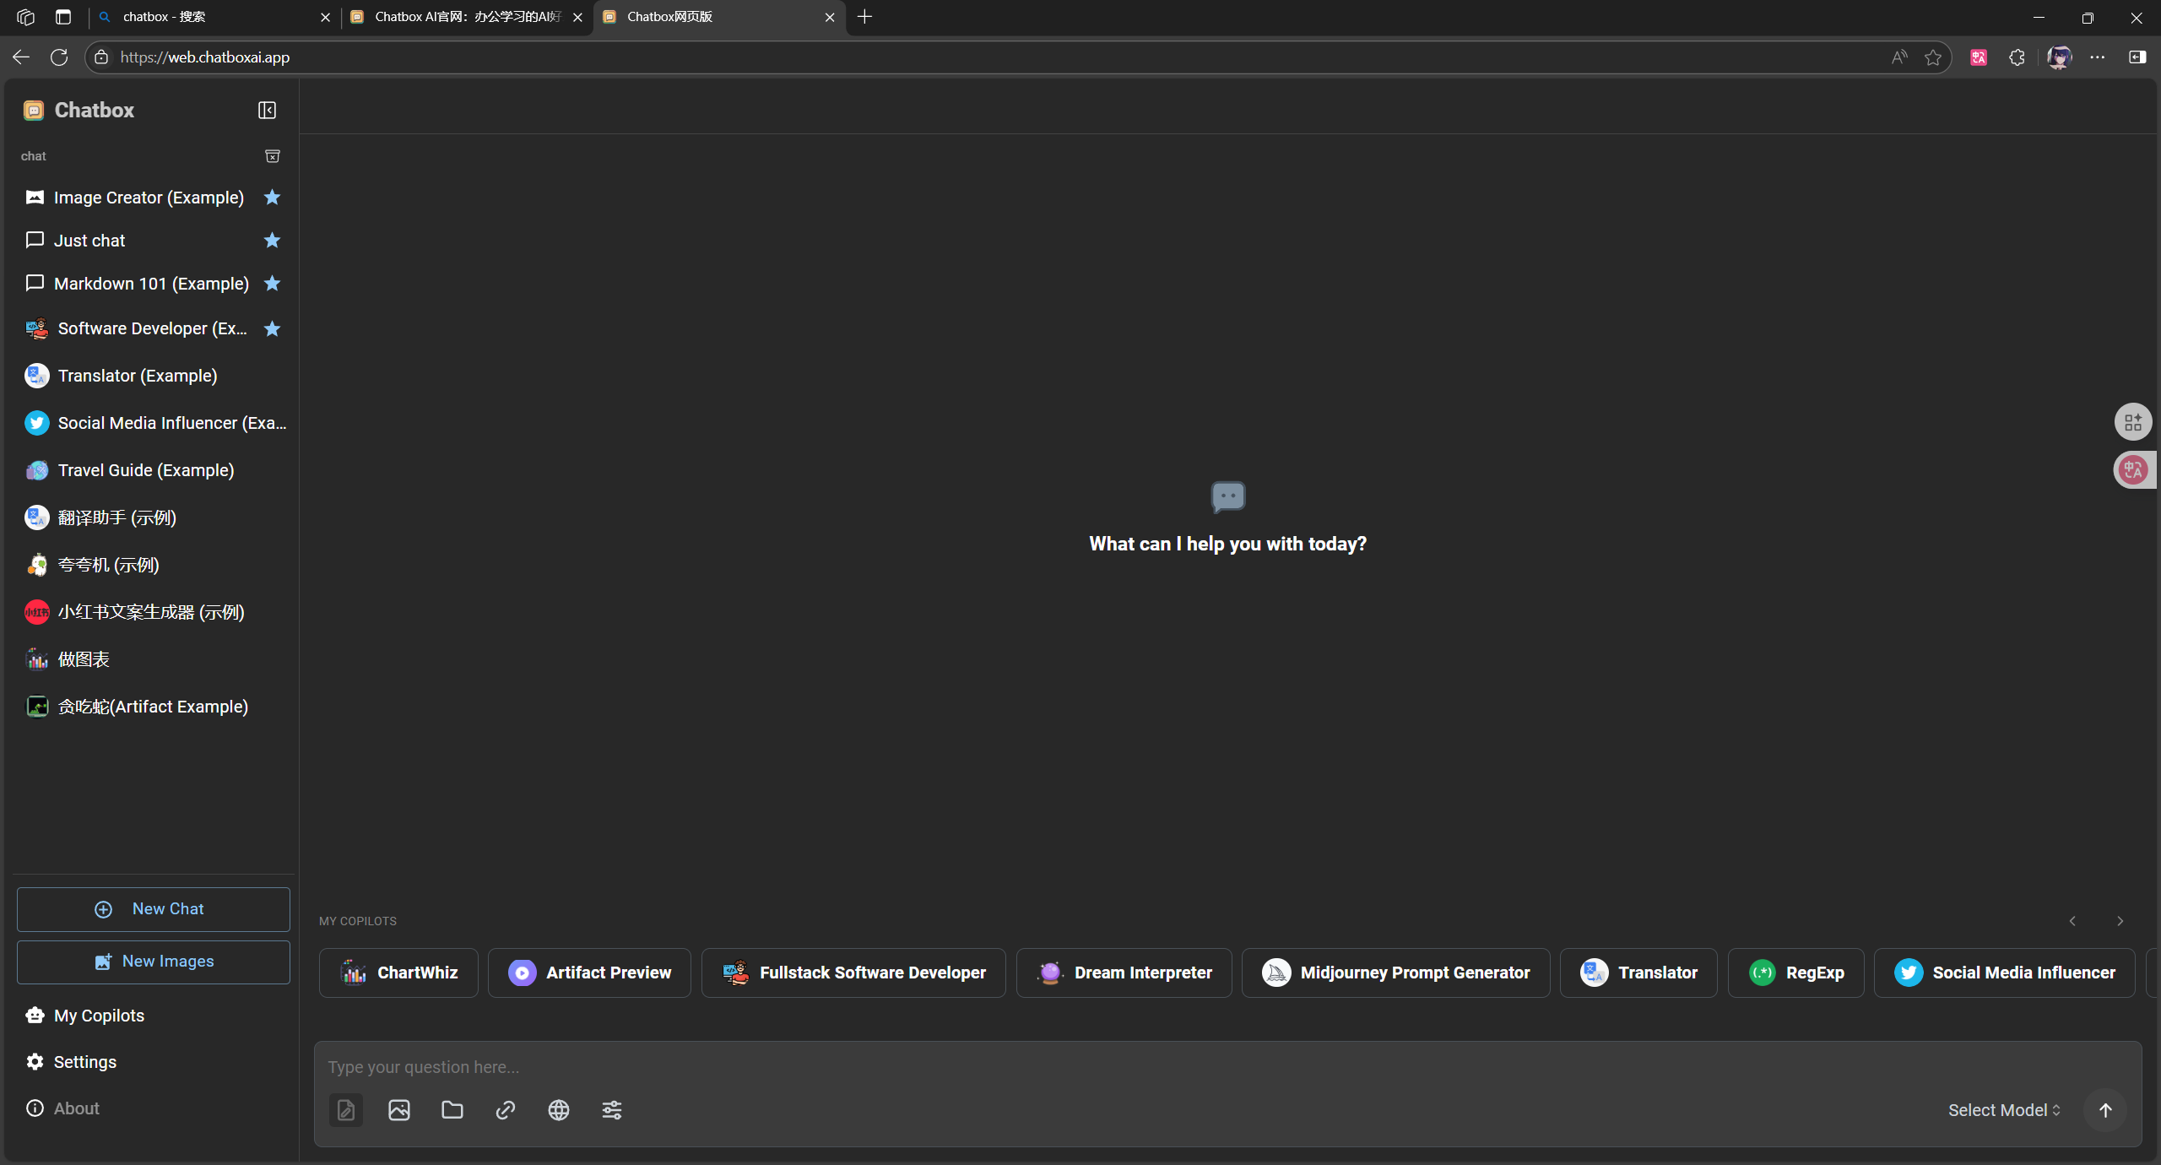Click the folder upload icon
Viewport: 2161px width, 1165px height.
point(452,1110)
